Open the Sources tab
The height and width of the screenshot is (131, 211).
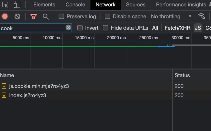click(136, 5)
